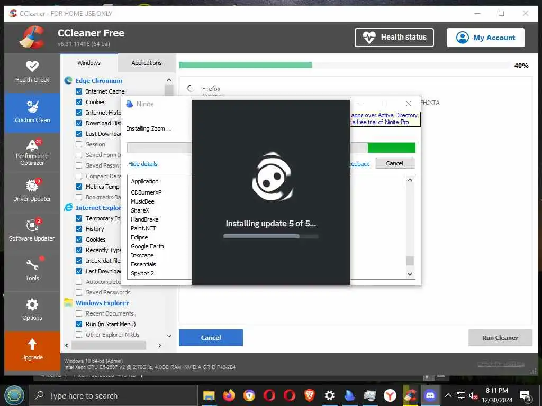Image resolution: width=542 pixels, height=406 pixels.
Task: Click the Windows Explorer folder icon
Action: [x=68, y=303]
